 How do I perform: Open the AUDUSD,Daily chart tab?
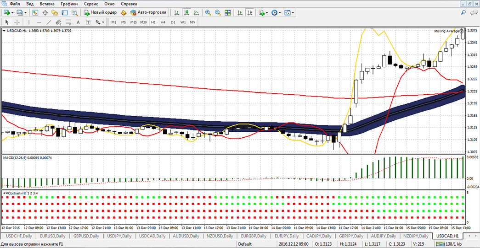coord(186,236)
